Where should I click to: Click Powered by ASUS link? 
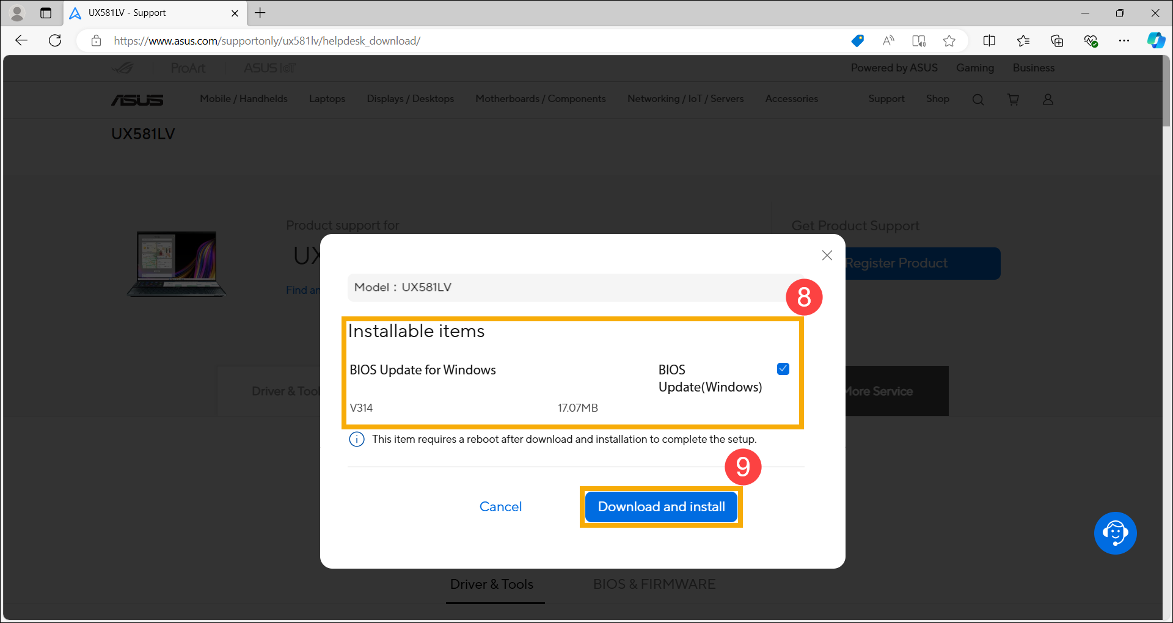894,68
